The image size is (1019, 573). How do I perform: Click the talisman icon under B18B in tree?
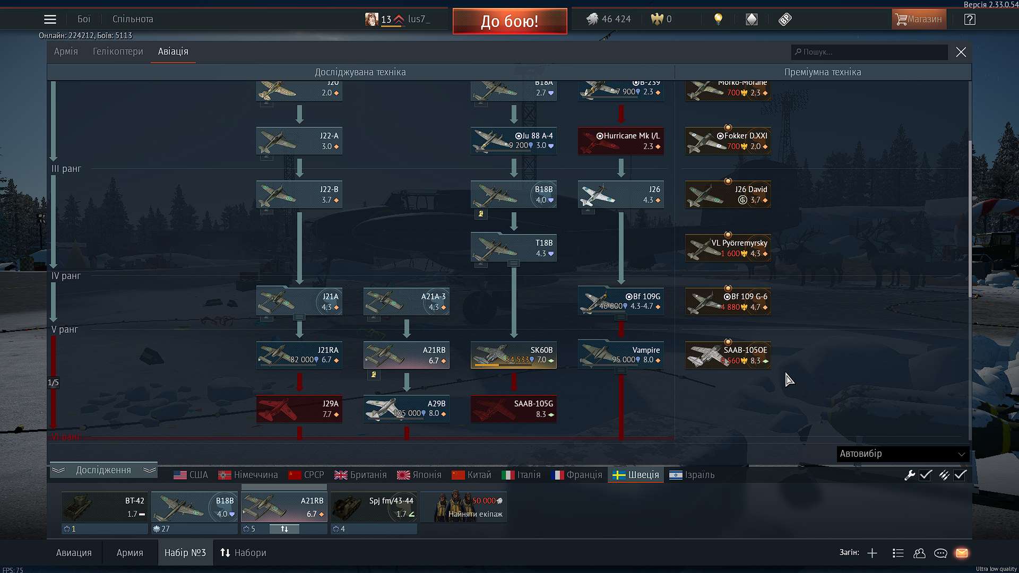[x=481, y=214]
